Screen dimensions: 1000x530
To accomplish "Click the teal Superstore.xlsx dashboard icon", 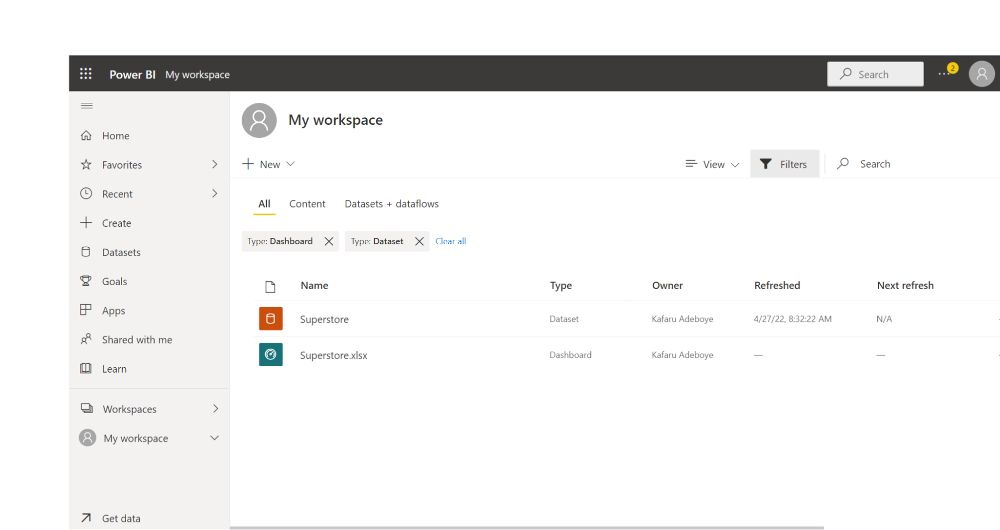I will click(271, 355).
